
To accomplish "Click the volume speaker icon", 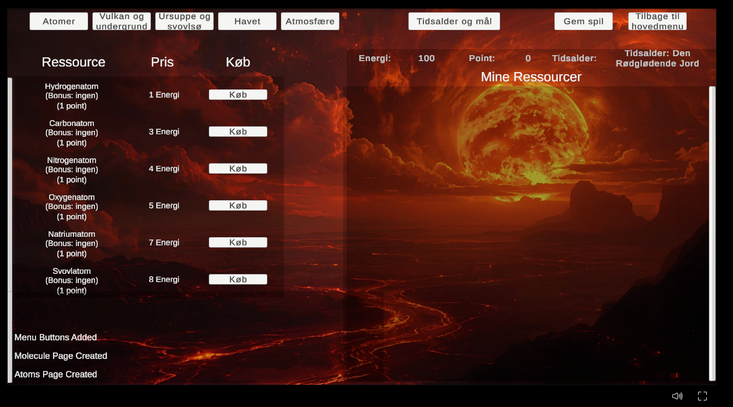I will [x=677, y=396].
